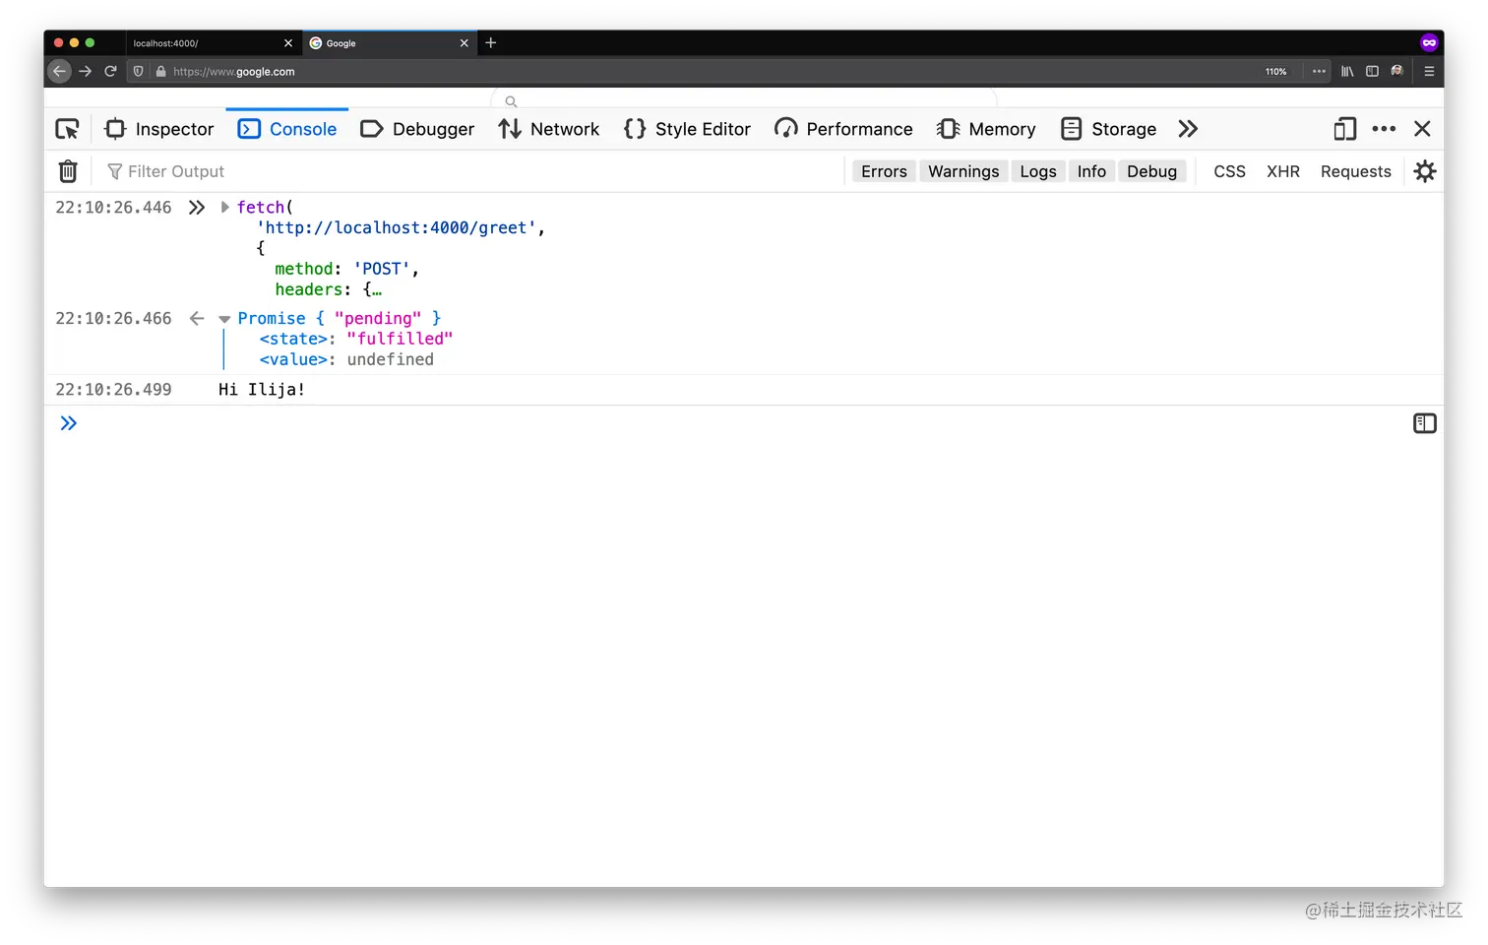Switch to multi-line editor mode icon
Screen dimensions: 1488x945
pos(1424,423)
